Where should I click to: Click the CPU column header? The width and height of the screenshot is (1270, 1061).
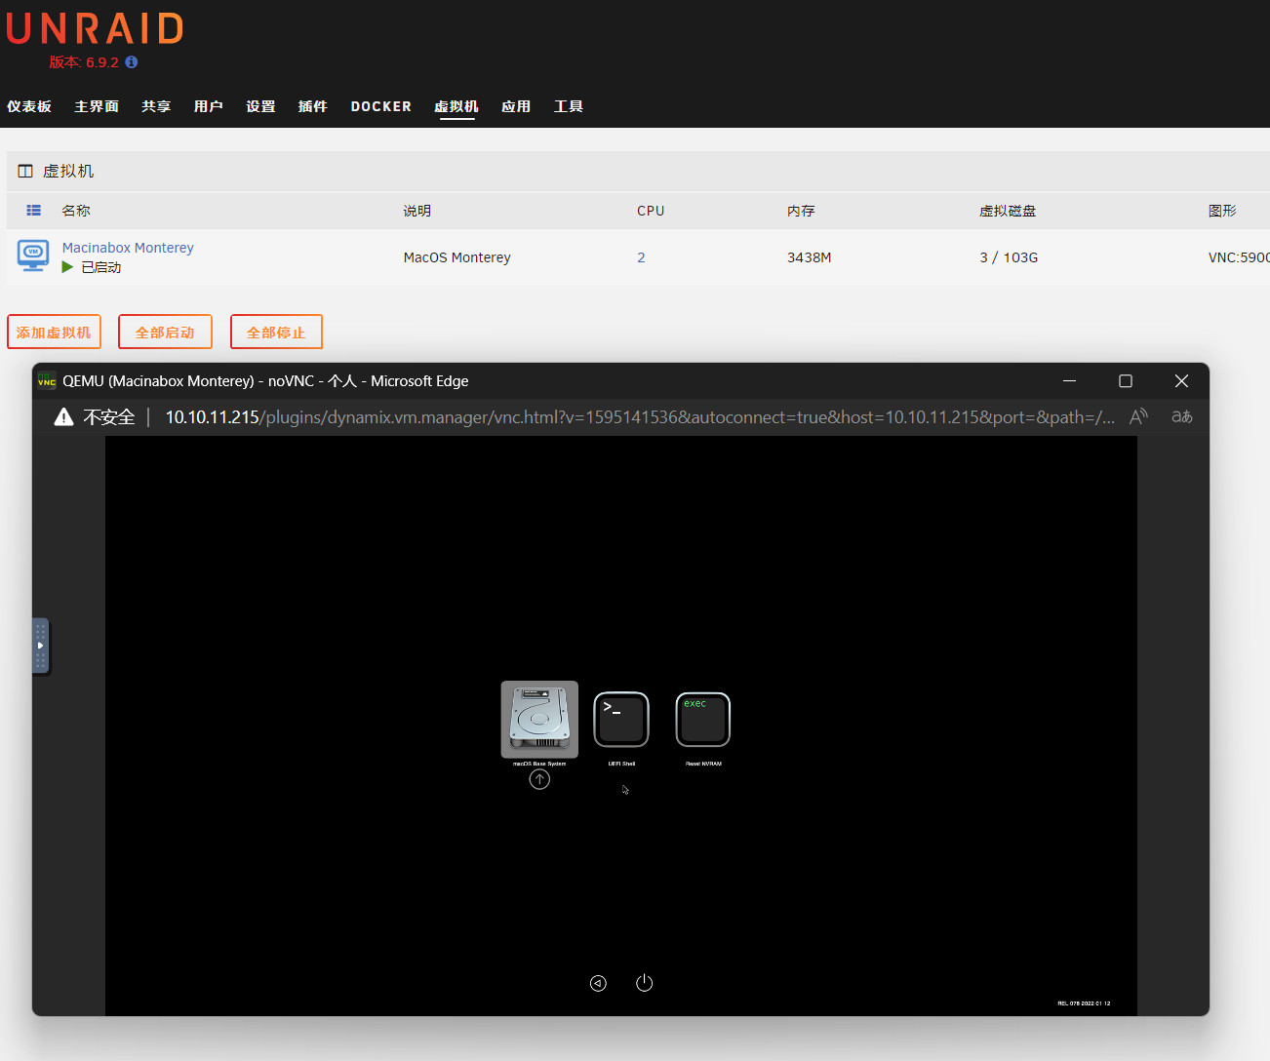tap(651, 211)
